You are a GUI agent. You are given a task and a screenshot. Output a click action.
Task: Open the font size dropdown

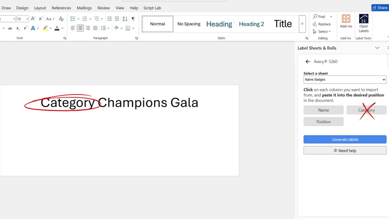point(27,19)
